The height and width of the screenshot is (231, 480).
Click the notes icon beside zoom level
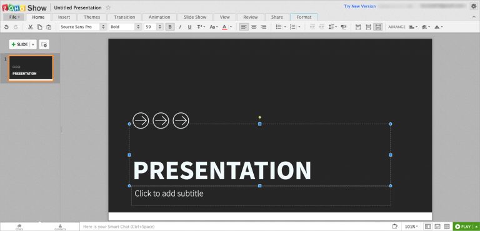click(x=395, y=227)
